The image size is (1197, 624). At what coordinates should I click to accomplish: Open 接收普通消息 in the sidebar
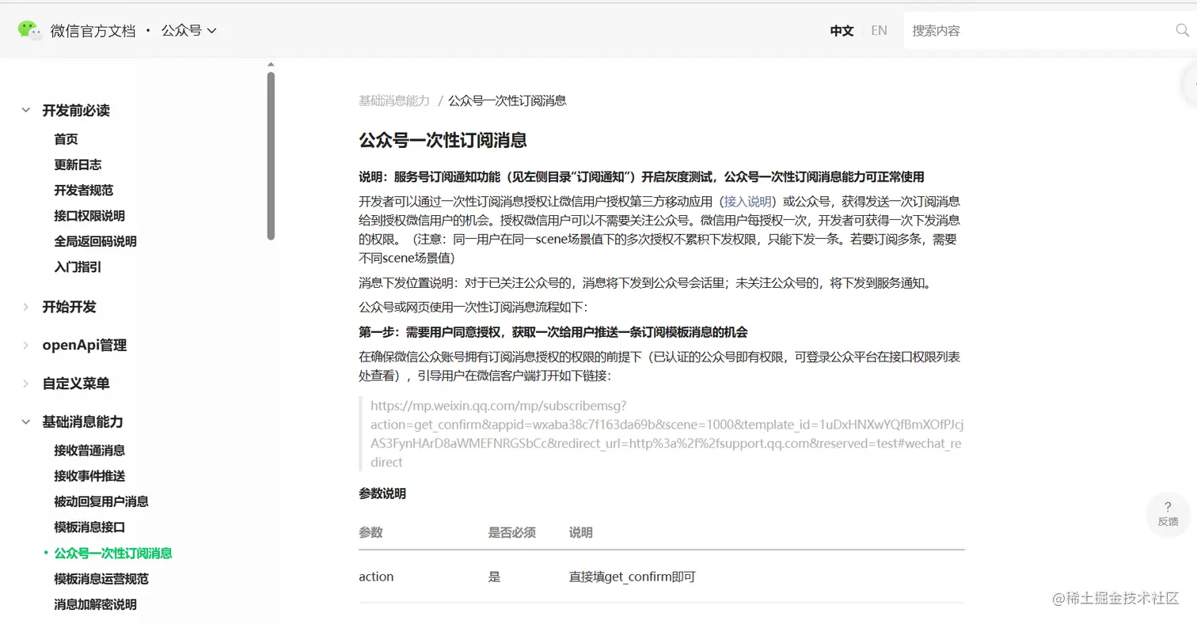click(89, 451)
